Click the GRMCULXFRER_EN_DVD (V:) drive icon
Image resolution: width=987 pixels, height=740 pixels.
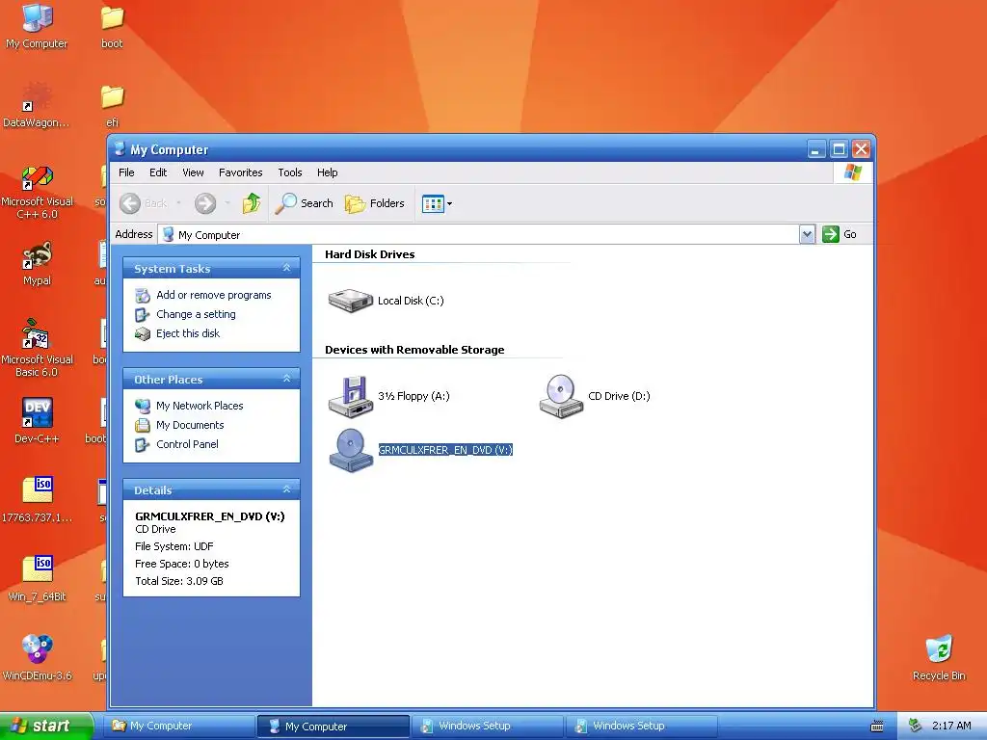351,451
